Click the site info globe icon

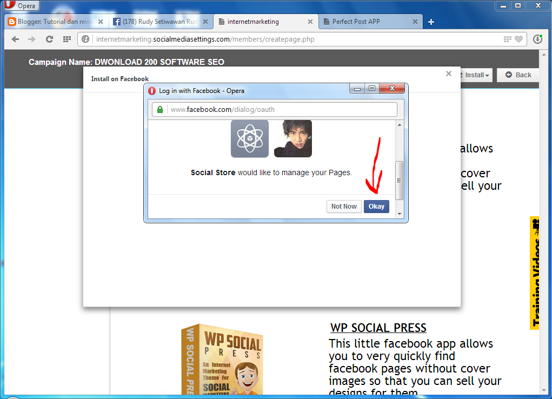tap(85, 39)
